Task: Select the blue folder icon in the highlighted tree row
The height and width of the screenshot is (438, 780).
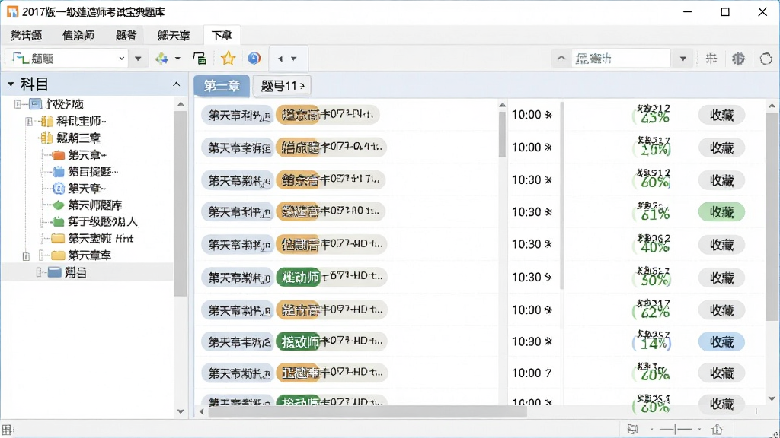Action: pos(55,272)
